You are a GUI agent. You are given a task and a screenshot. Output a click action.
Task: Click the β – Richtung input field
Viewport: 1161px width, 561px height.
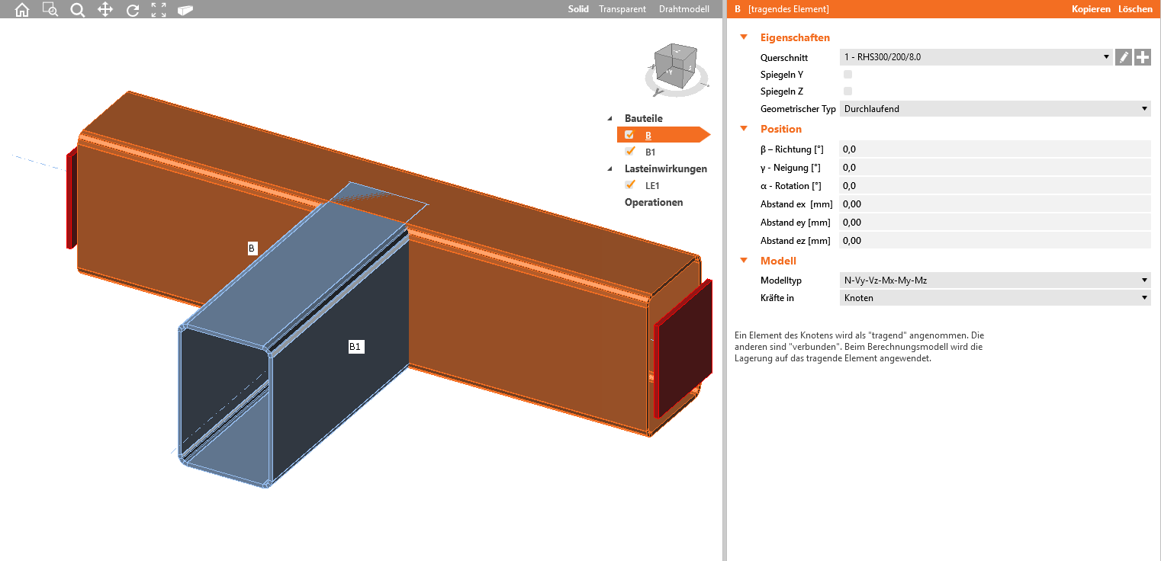point(995,149)
